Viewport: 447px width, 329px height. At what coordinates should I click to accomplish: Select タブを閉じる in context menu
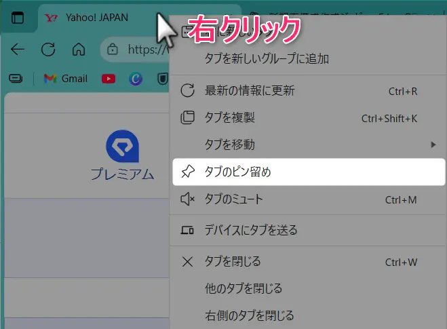[309, 262]
